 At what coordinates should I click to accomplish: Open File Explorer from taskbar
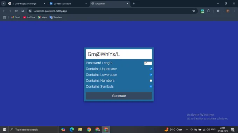point(80,130)
